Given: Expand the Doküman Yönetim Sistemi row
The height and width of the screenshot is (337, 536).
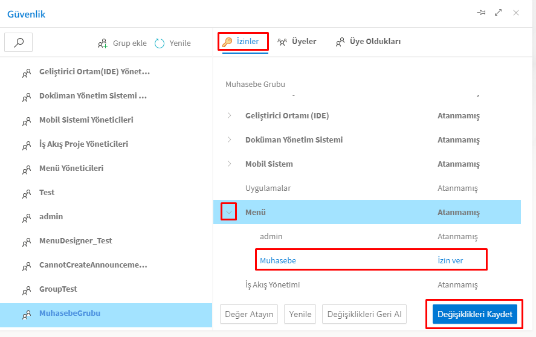Looking at the screenshot, I should pos(229,140).
